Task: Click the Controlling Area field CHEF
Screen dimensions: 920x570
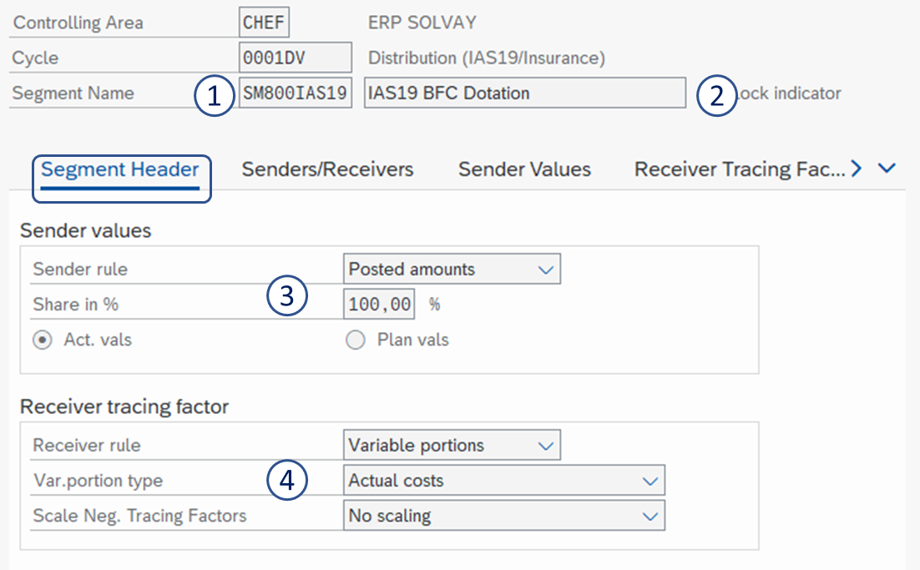Action: coord(264,23)
